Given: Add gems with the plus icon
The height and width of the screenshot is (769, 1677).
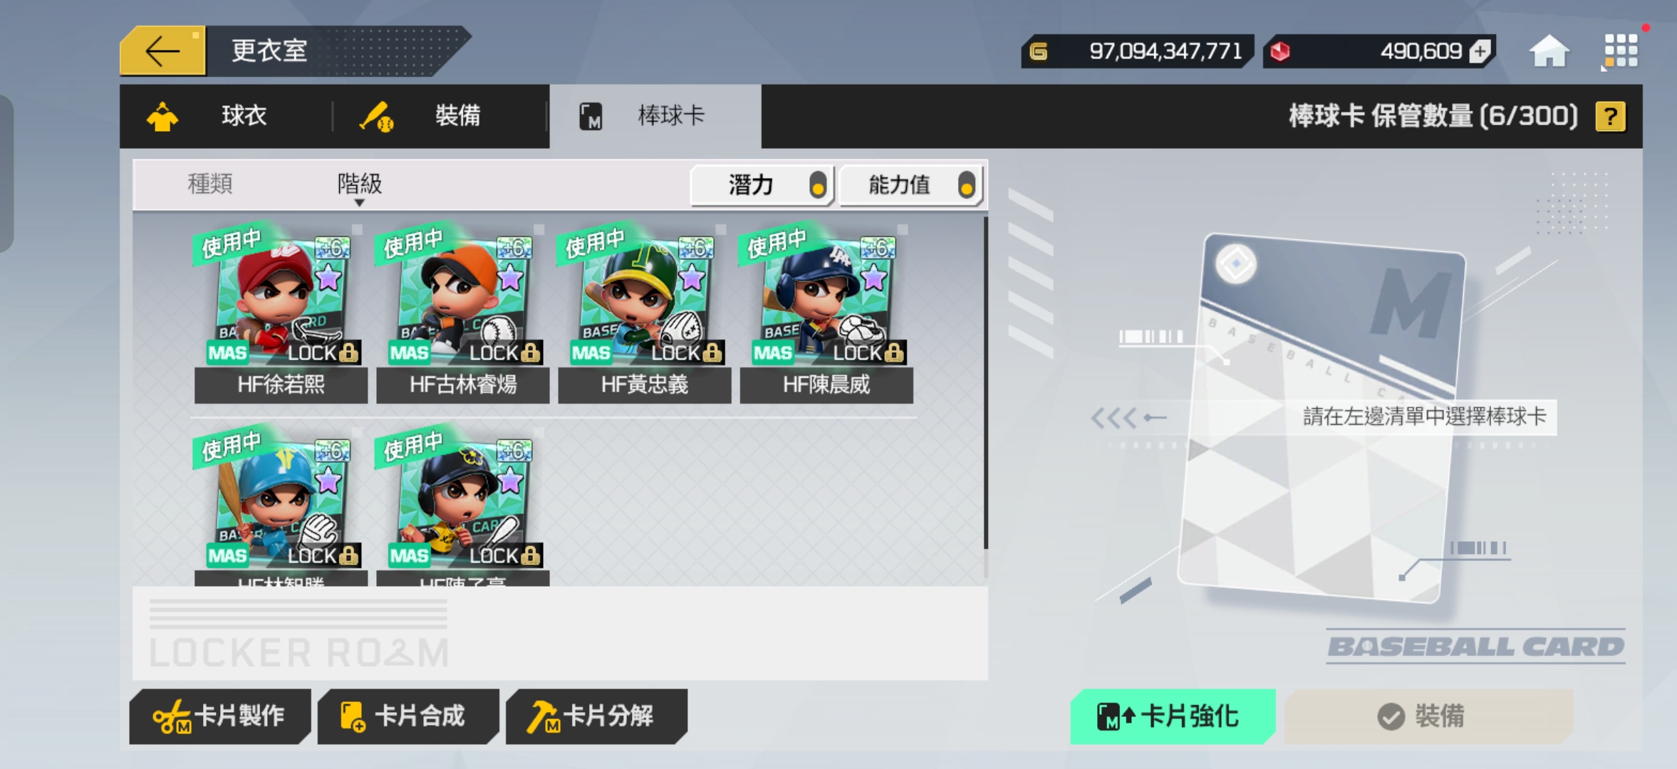Looking at the screenshot, I should click(1480, 51).
